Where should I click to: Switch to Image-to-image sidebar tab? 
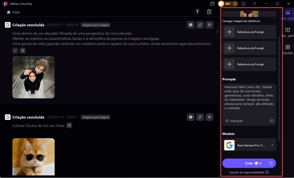point(288,15)
